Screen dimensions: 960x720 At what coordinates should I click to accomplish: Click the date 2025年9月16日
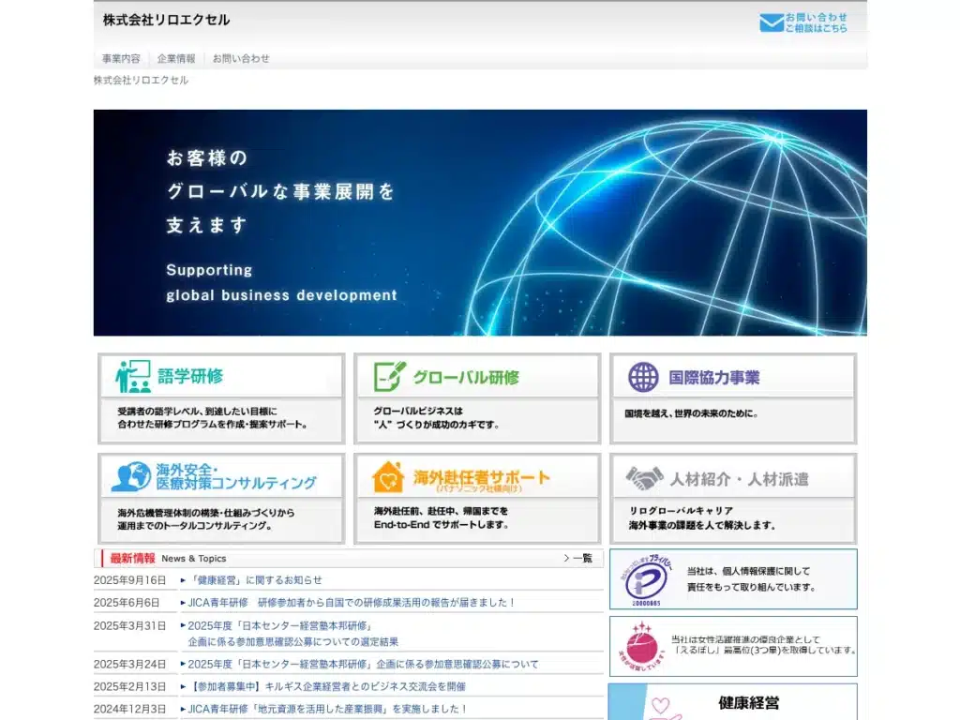click(x=129, y=579)
